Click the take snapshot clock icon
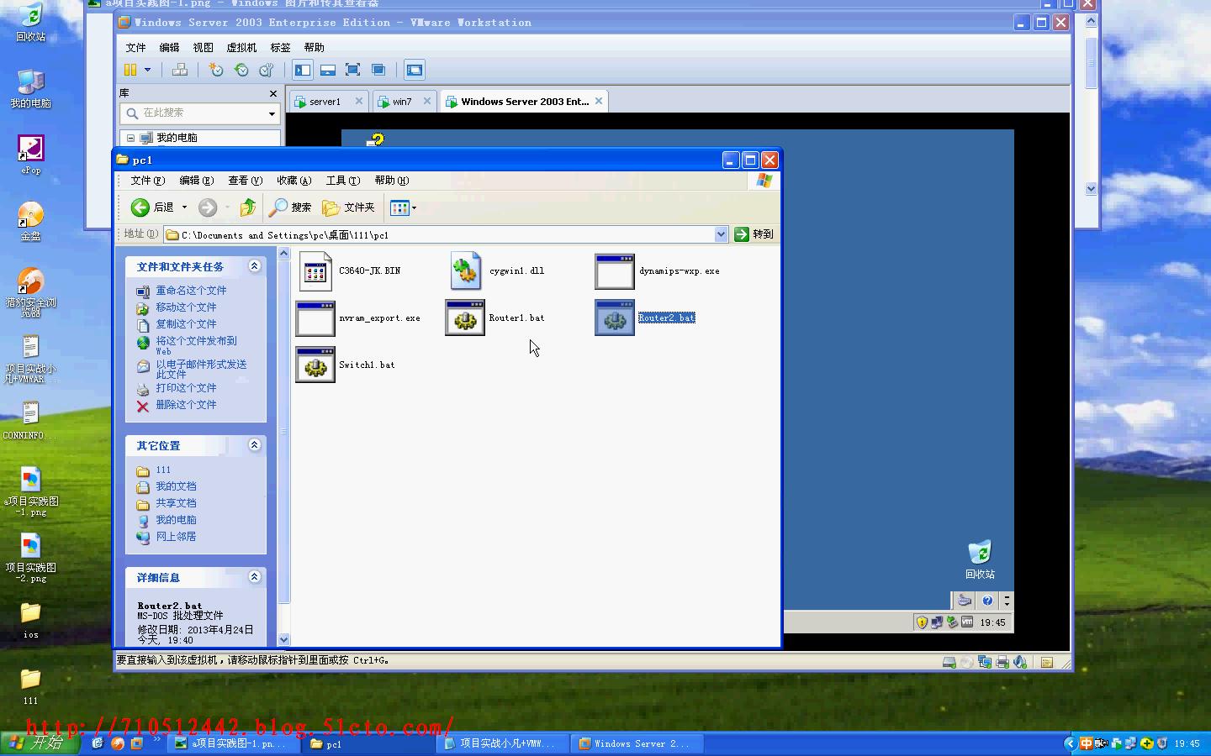Image resolution: width=1211 pixels, height=756 pixels. click(x=216, y=70)
